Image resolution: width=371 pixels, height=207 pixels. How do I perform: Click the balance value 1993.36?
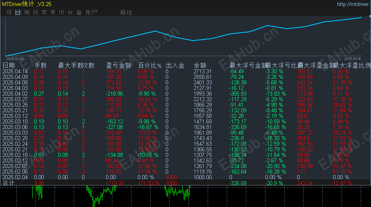click(x=202, y=94)
